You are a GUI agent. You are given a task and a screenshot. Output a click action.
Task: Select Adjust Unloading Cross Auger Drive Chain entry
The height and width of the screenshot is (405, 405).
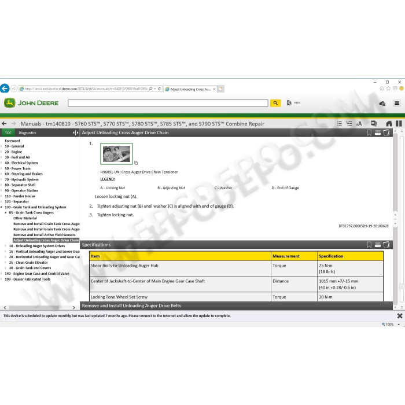[x=46, y=240]
